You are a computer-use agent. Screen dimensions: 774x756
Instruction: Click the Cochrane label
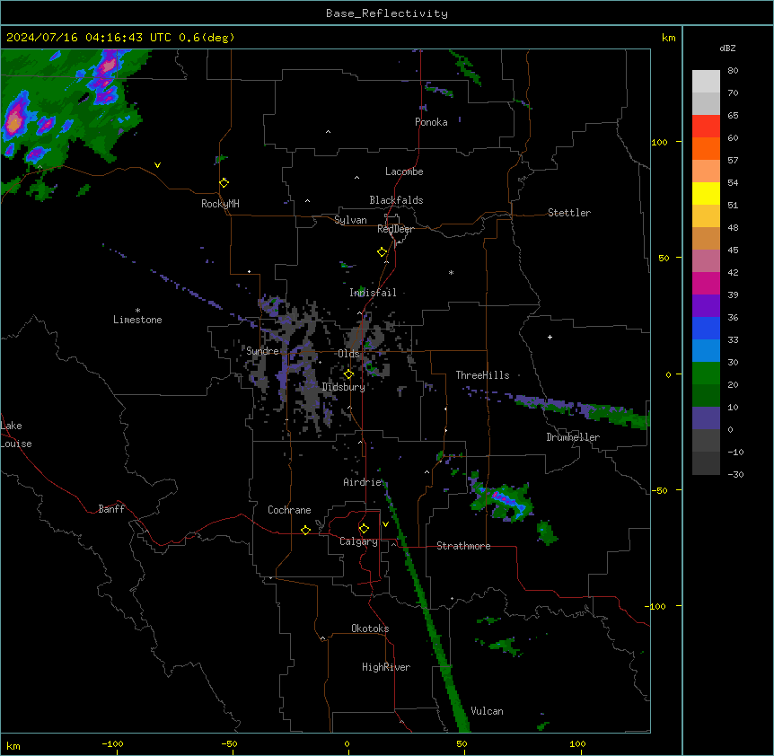[x=289, y=510]
